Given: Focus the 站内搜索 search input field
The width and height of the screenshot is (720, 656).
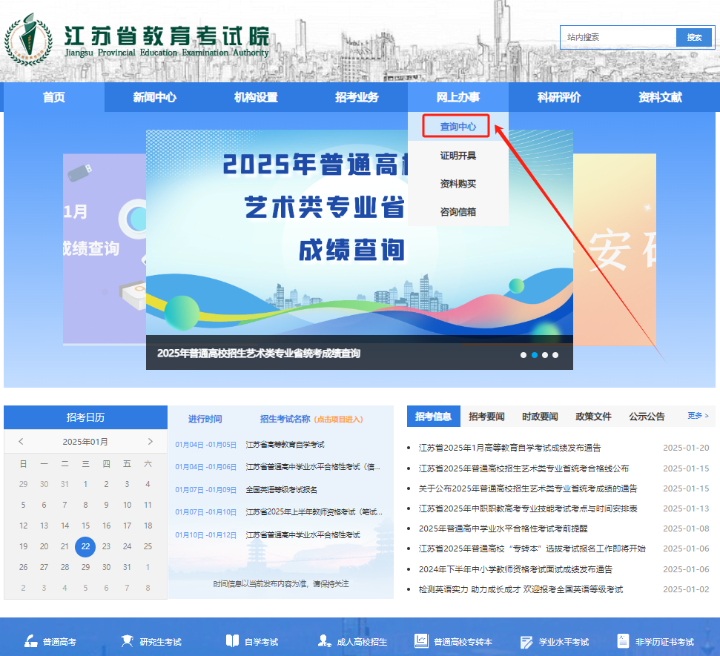Looking at the screenshot, I should (x=618, y=37).
